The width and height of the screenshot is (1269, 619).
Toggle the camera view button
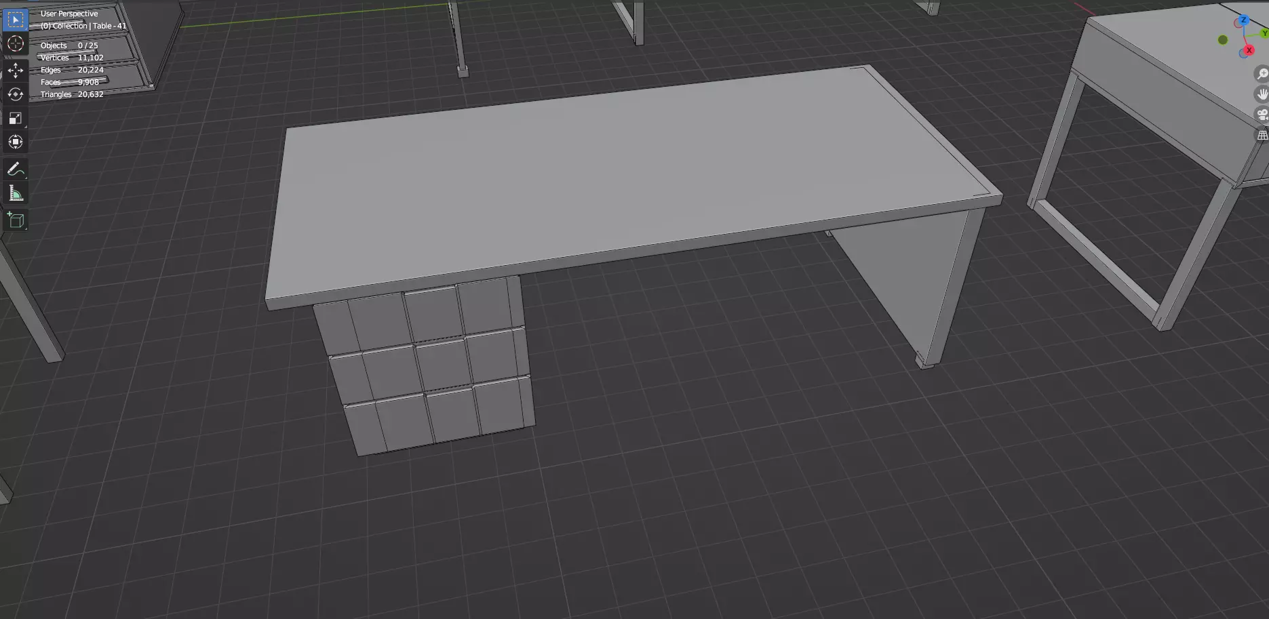tap(1262, 115)
